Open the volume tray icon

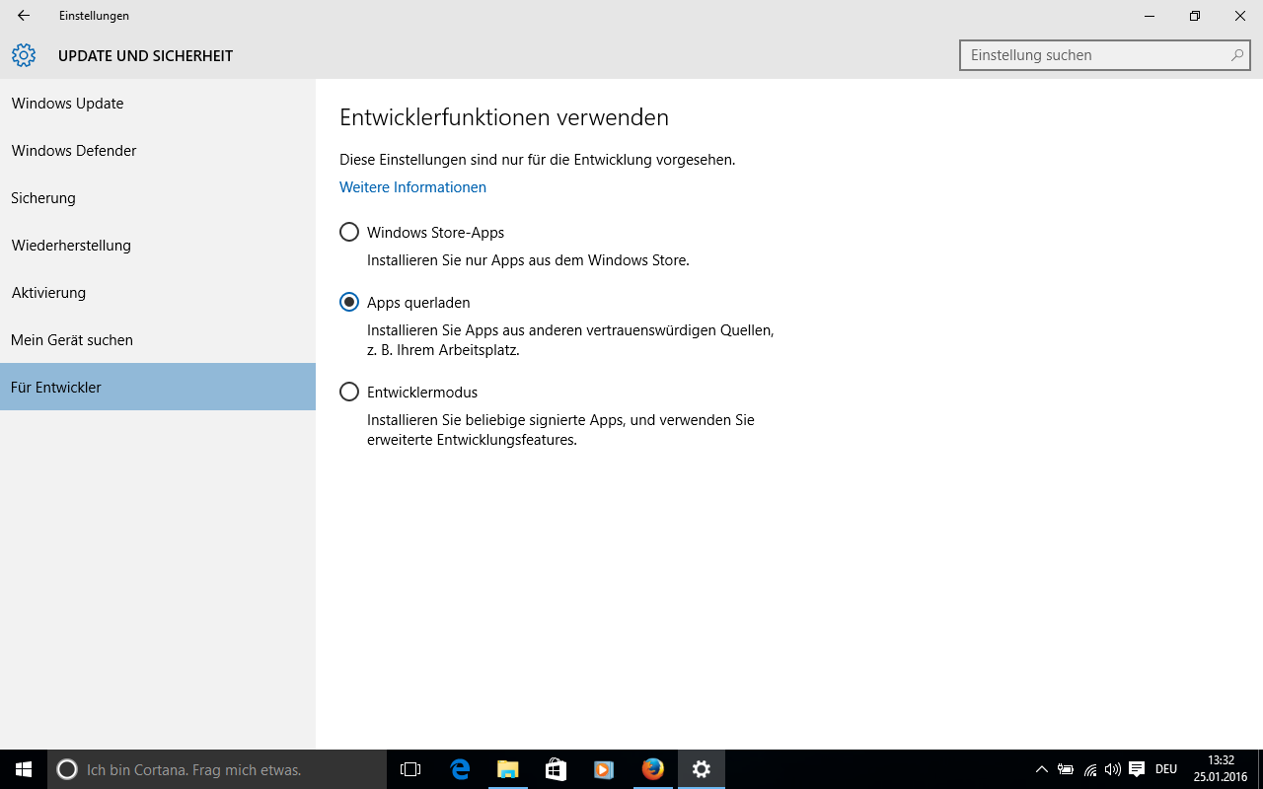[x=1113, y=769]
